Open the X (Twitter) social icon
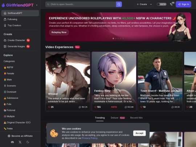This screenshot has width=196, height=147. pos(20,142)
